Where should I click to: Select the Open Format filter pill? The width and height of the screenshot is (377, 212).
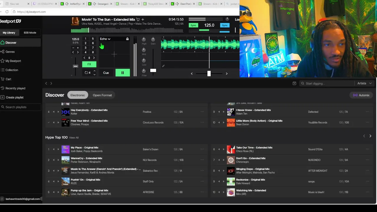[x=102, y=95]
